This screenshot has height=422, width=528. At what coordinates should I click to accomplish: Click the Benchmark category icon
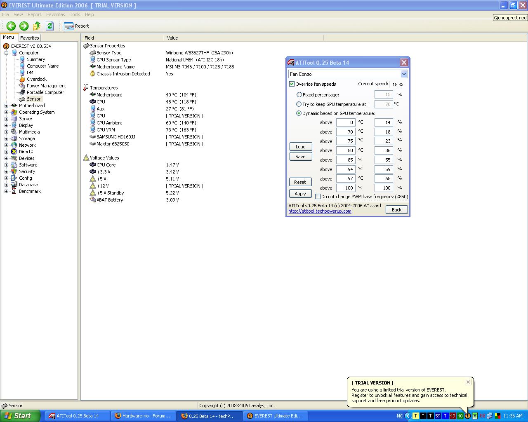(14, 191)
